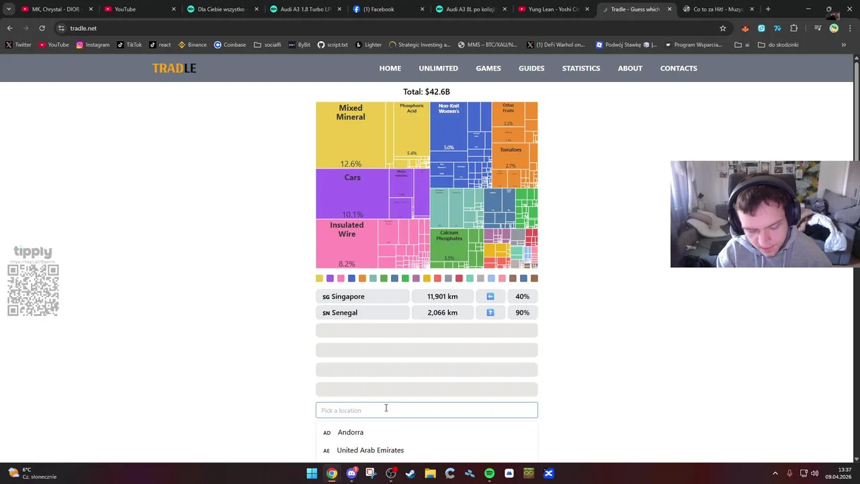Click the Calcium Phosphates treemap block
Screen dimensions: 860x484
click(x=449, y=246)
